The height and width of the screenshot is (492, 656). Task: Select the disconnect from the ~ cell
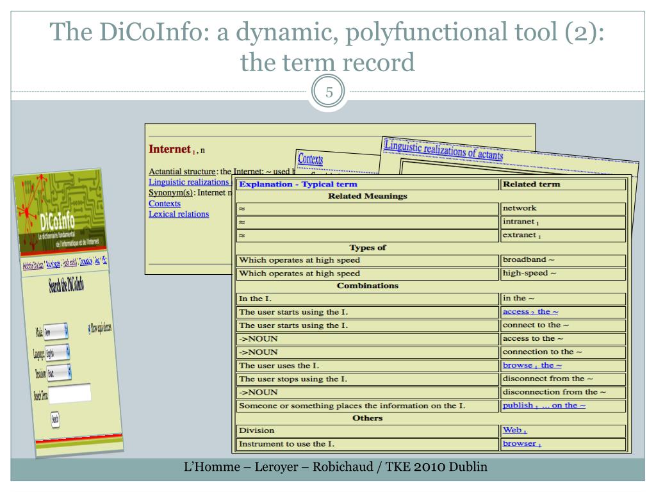tap(563, 379)
